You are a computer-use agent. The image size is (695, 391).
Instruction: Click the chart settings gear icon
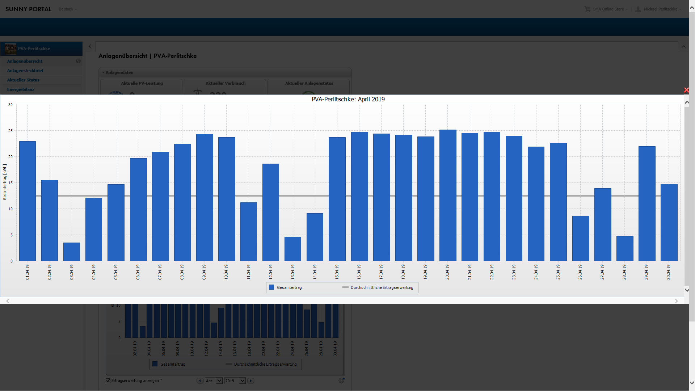click(x=341, y=381)
